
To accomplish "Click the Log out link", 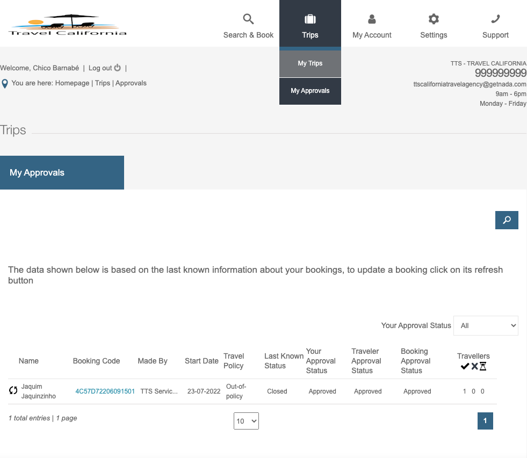I will (104, 68).
